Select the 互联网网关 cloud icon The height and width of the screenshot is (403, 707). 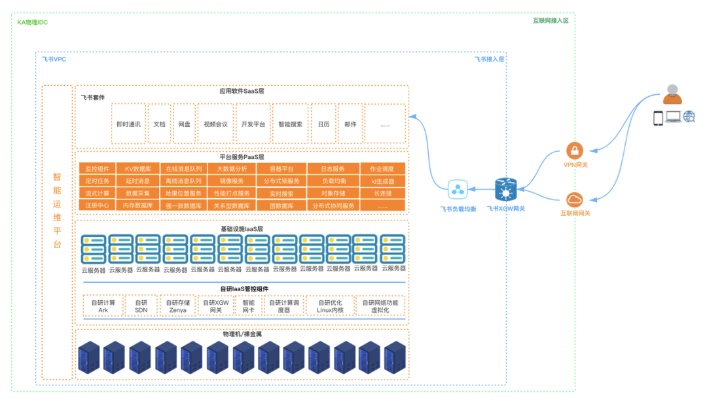click(x=575, y=200)
